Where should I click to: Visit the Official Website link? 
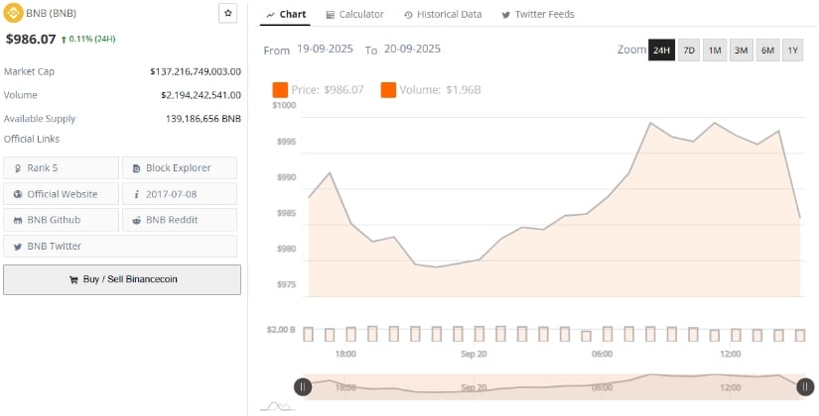point(62,194)
